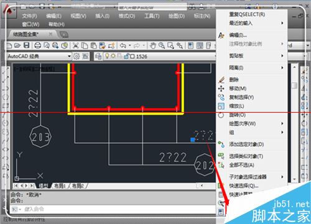Click the Zoom Realtime magnifier icon

pos(162,45)
